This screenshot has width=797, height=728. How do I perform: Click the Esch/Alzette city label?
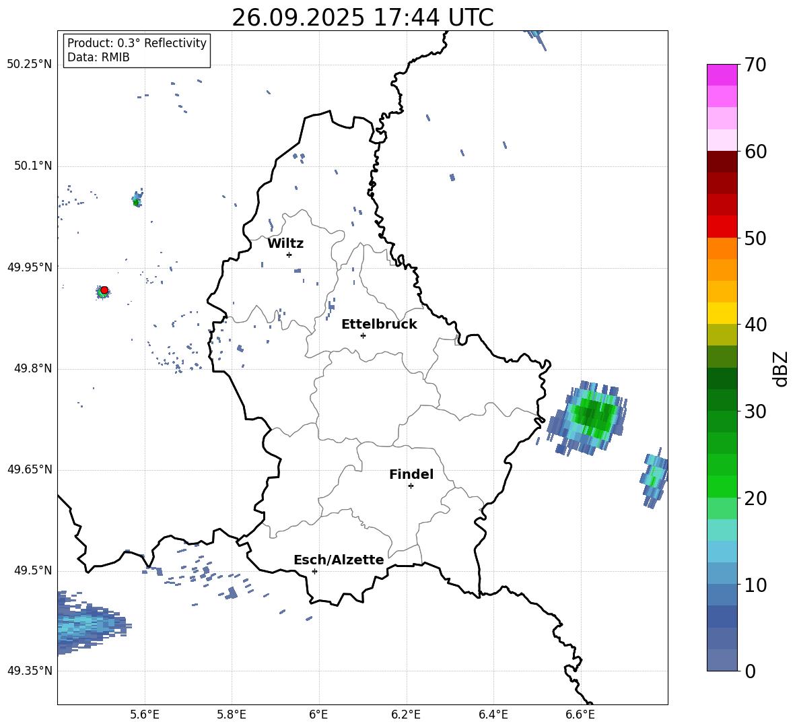(339, 560)
